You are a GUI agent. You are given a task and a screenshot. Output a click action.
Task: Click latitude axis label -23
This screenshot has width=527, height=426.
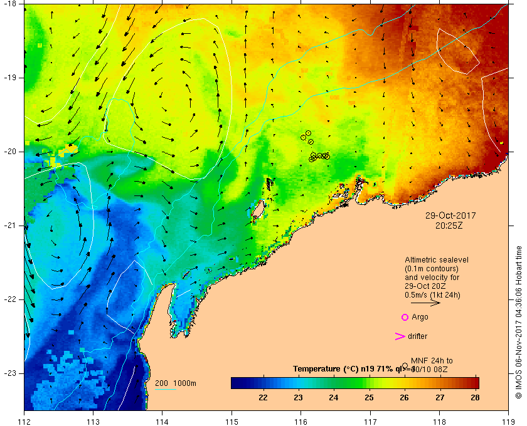(10, 373)
